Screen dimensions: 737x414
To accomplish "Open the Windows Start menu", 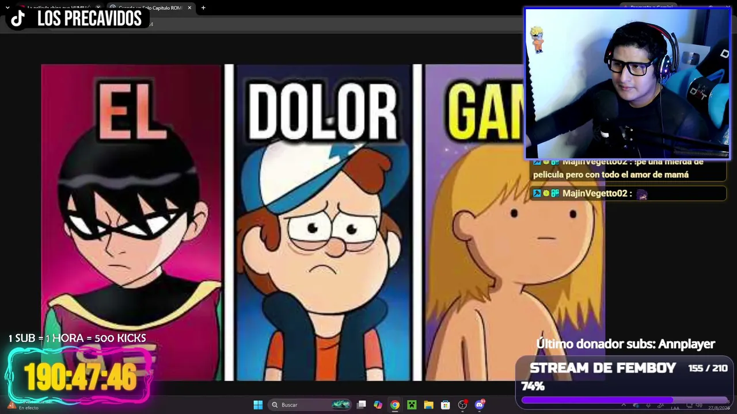I will (x=258, y=405).
